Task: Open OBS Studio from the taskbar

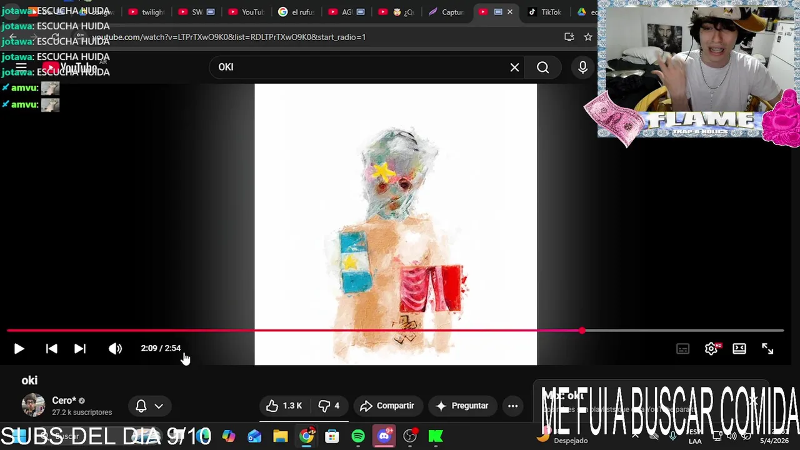Action: coord(410,436)
